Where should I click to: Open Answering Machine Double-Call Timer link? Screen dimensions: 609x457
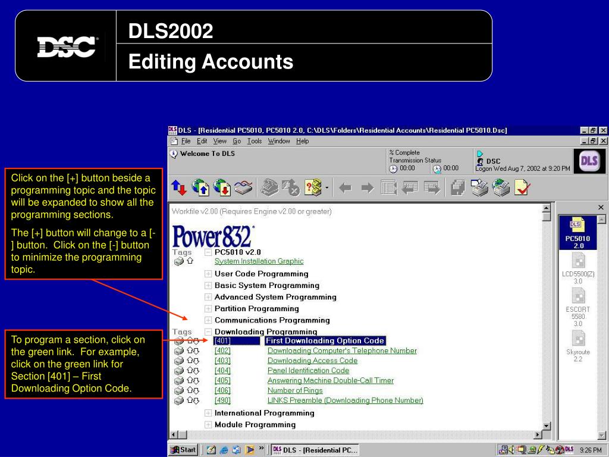pyautogui.click(x=331, y=380)
